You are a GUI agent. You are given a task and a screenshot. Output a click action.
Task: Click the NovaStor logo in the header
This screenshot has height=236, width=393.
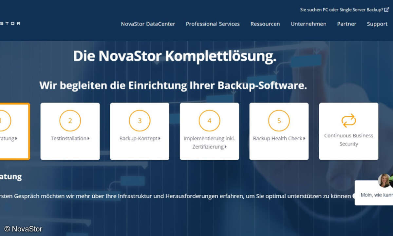(x=10, y=24)
